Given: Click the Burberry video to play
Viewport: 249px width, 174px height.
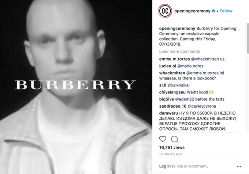Looking at the screenshot, I should coord(76,87).
